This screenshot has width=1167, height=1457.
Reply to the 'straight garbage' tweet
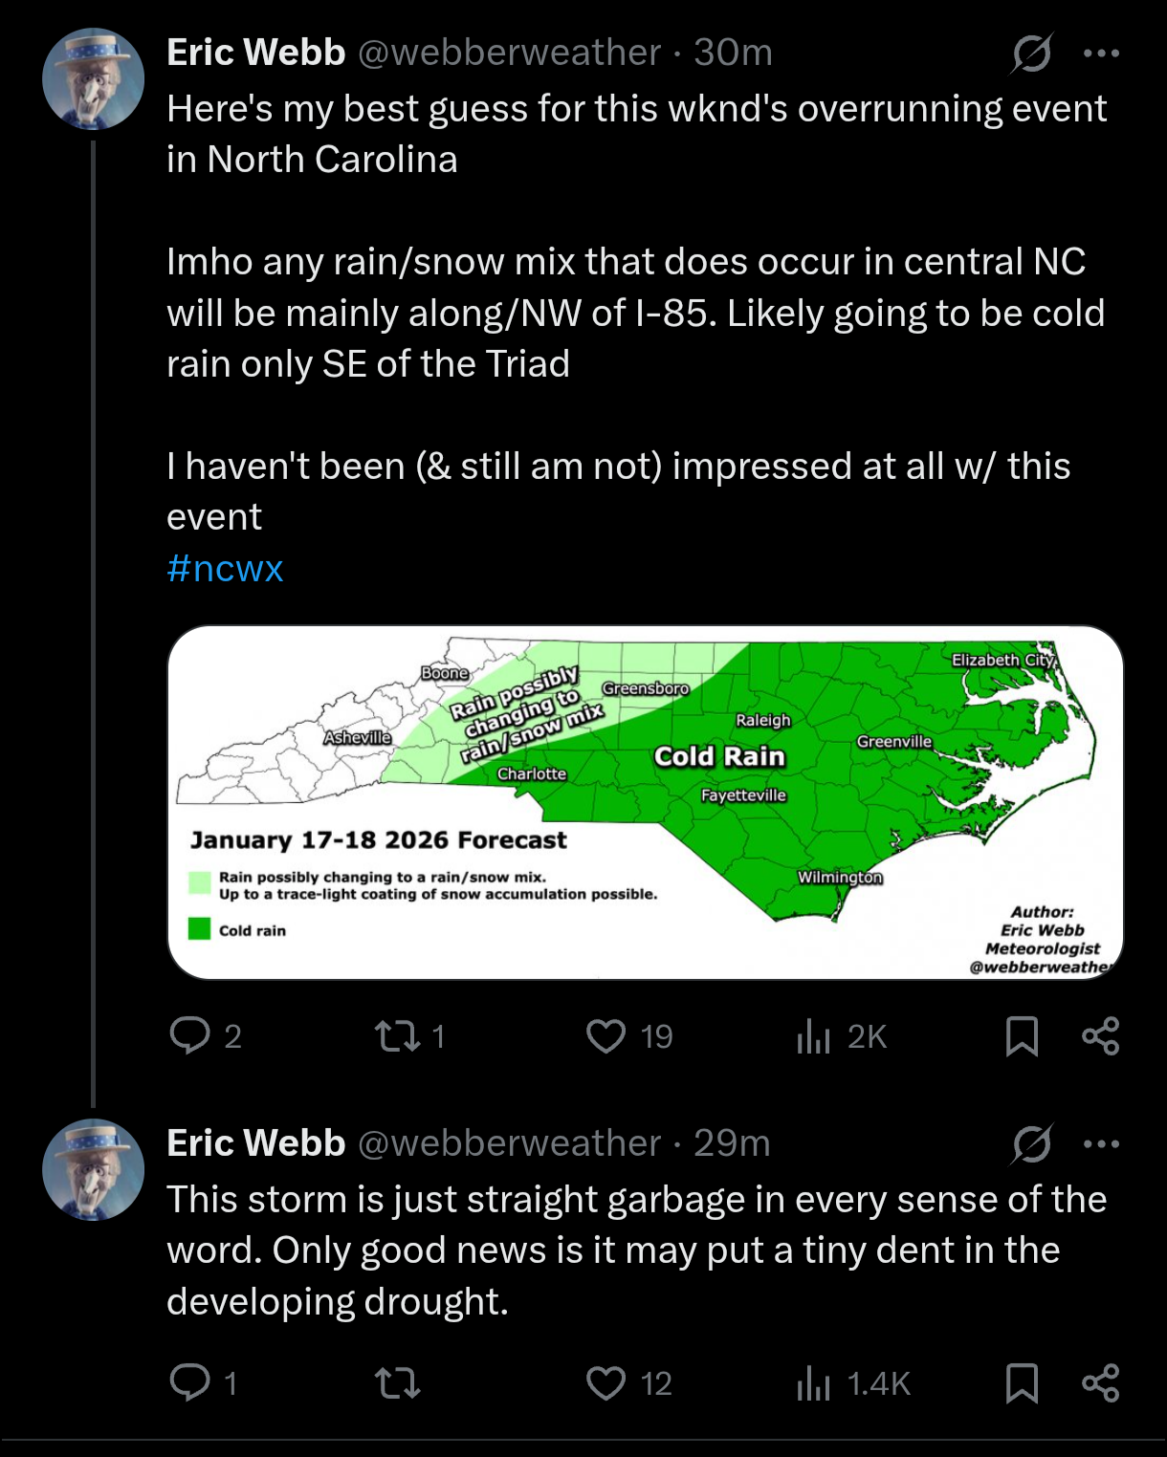pos(189,1382)
